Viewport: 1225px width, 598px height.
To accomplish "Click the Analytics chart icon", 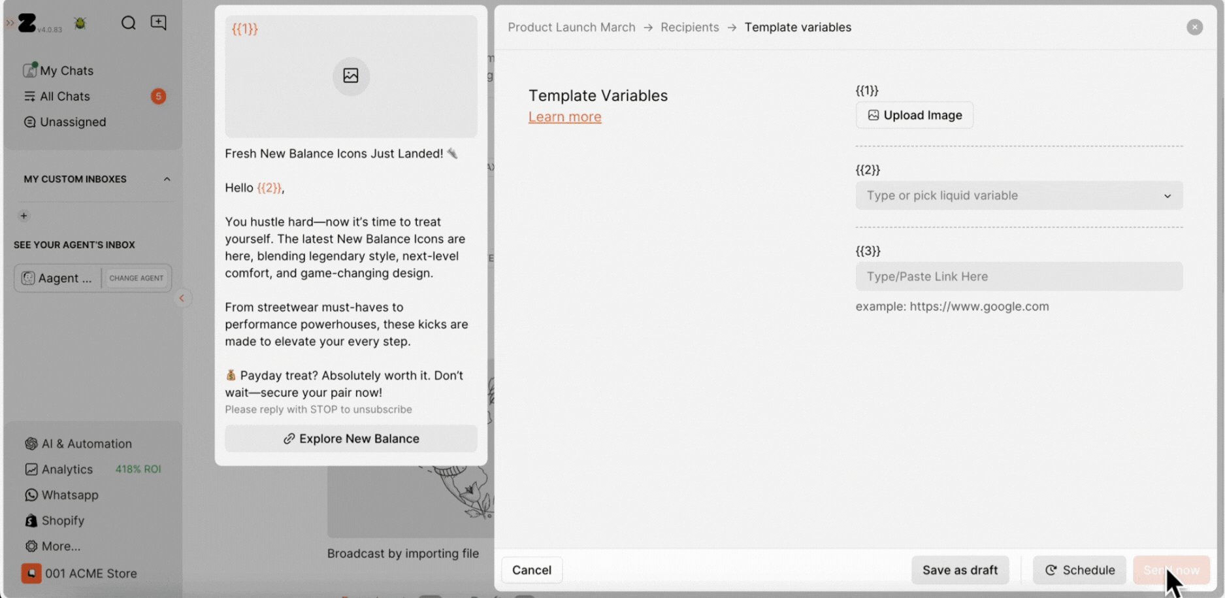I will pos(31,469).
